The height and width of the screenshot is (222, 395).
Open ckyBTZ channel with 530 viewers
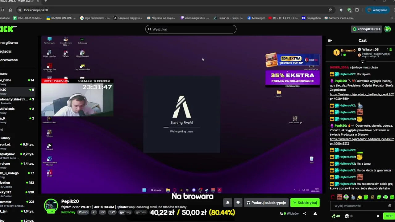click(x=17, y=194)
